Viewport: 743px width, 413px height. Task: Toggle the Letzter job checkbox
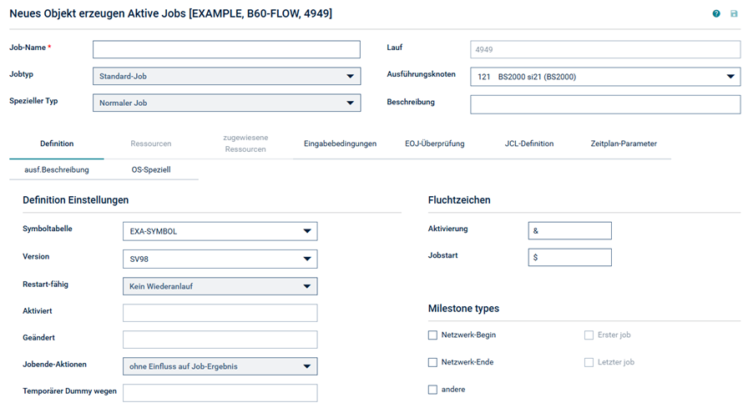point(589,362)
